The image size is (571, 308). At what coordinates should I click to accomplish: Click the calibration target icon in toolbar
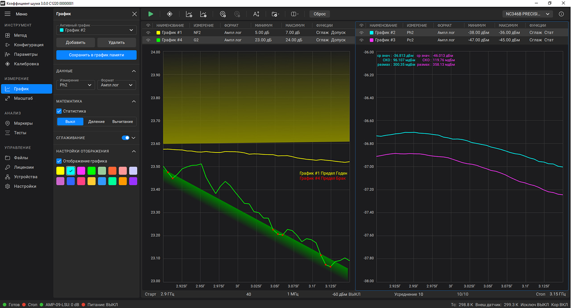point(170,14)
